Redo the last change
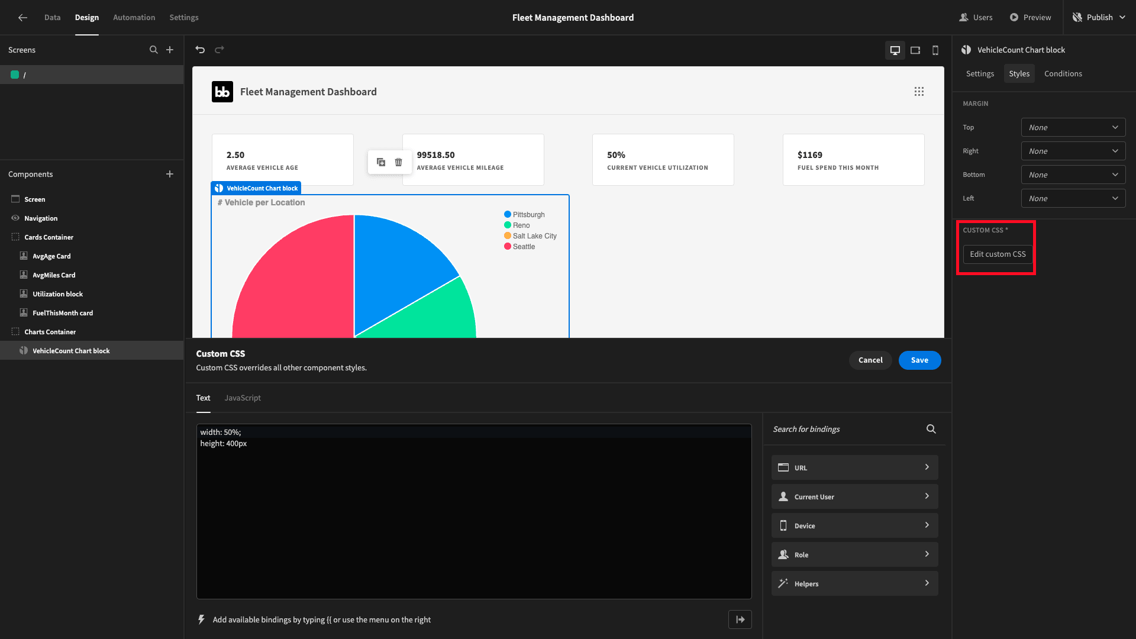 pos(220,50)
